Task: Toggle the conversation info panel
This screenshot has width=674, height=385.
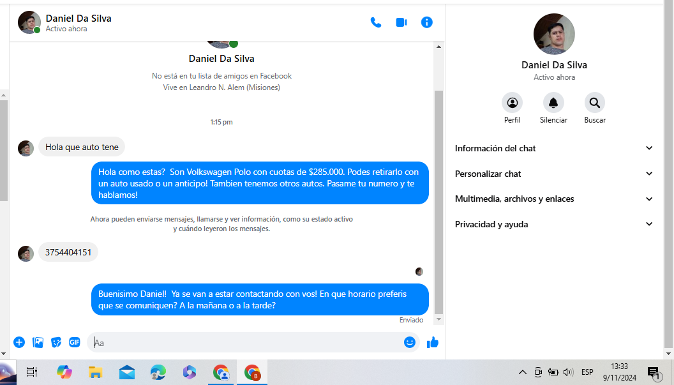Action: [426, 22]
